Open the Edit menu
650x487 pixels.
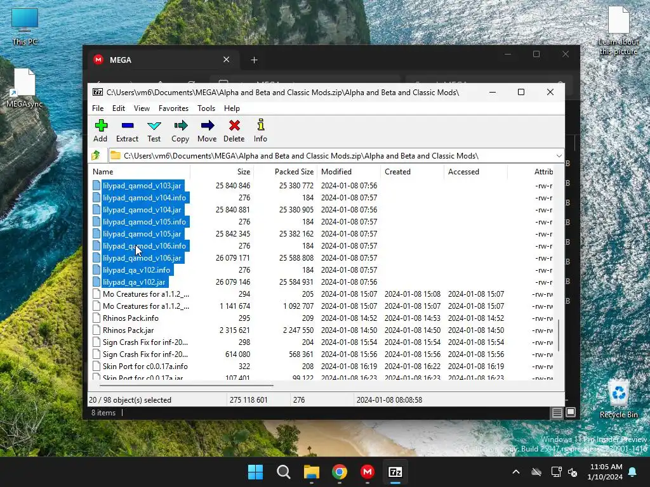coord(119,108)
